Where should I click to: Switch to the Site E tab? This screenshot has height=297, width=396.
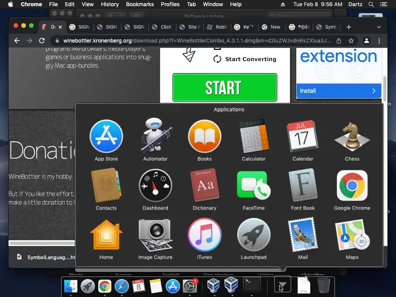[x=189, y=27]
